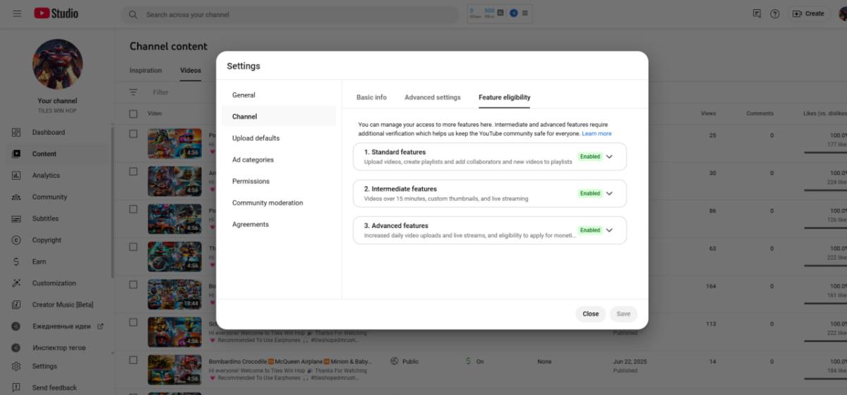
Task: Follow the Learn more link
Action: click(x=596, y=133)
